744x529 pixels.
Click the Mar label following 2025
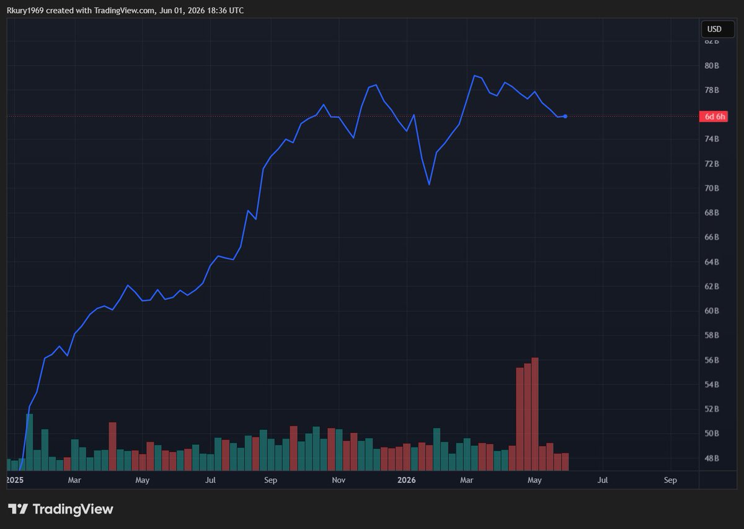pyautogui.click(x=74, y=480)
